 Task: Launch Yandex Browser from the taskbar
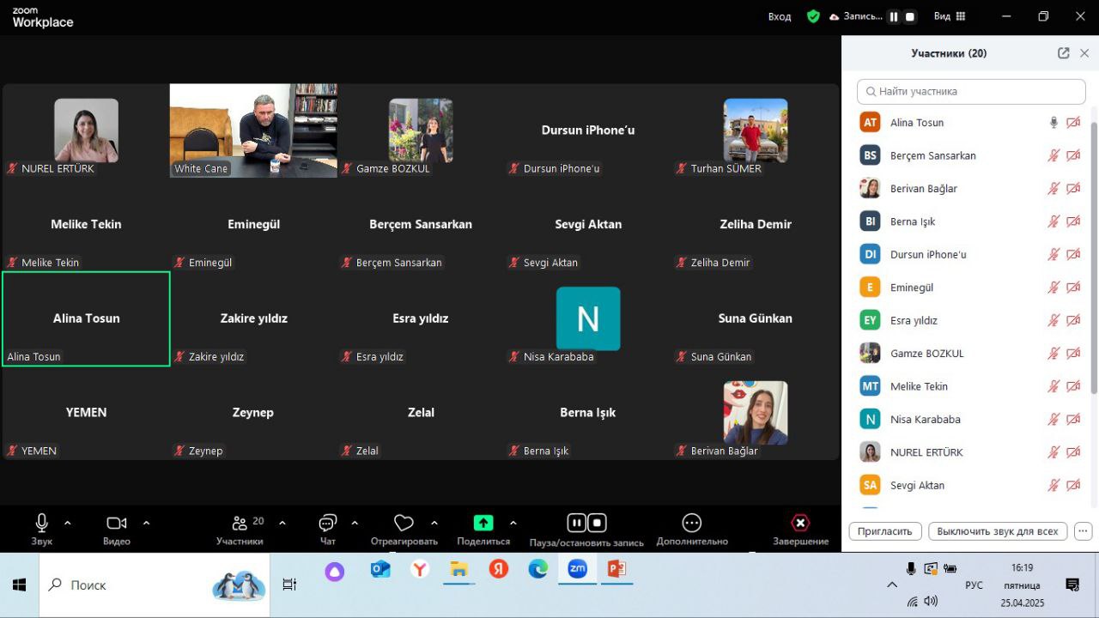point(420,569)
